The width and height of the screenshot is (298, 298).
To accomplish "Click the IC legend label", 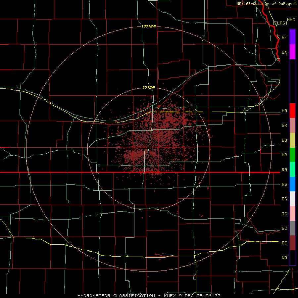I will 284,214.
